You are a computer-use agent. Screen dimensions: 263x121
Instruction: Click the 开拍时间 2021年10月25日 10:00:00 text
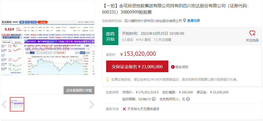tap(153, 33)
